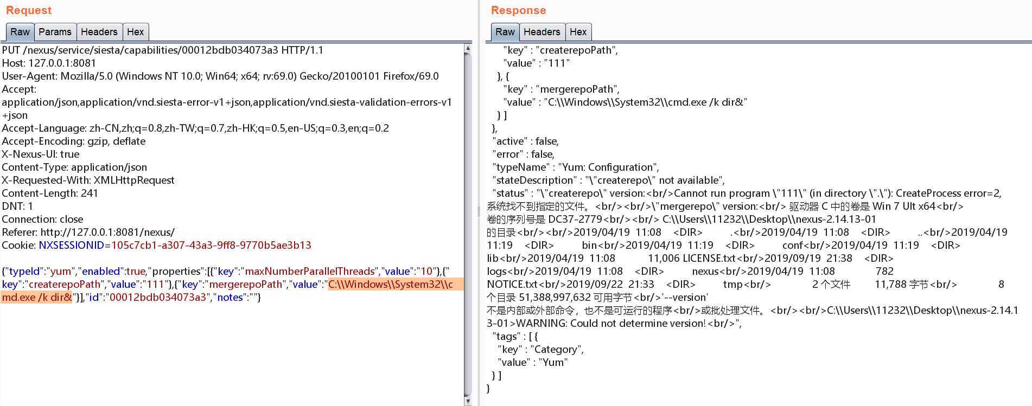Click the NOTICE.txt directory listing line
The height and width of the screenshot is (406, 1032).
[x=746, y=284]
